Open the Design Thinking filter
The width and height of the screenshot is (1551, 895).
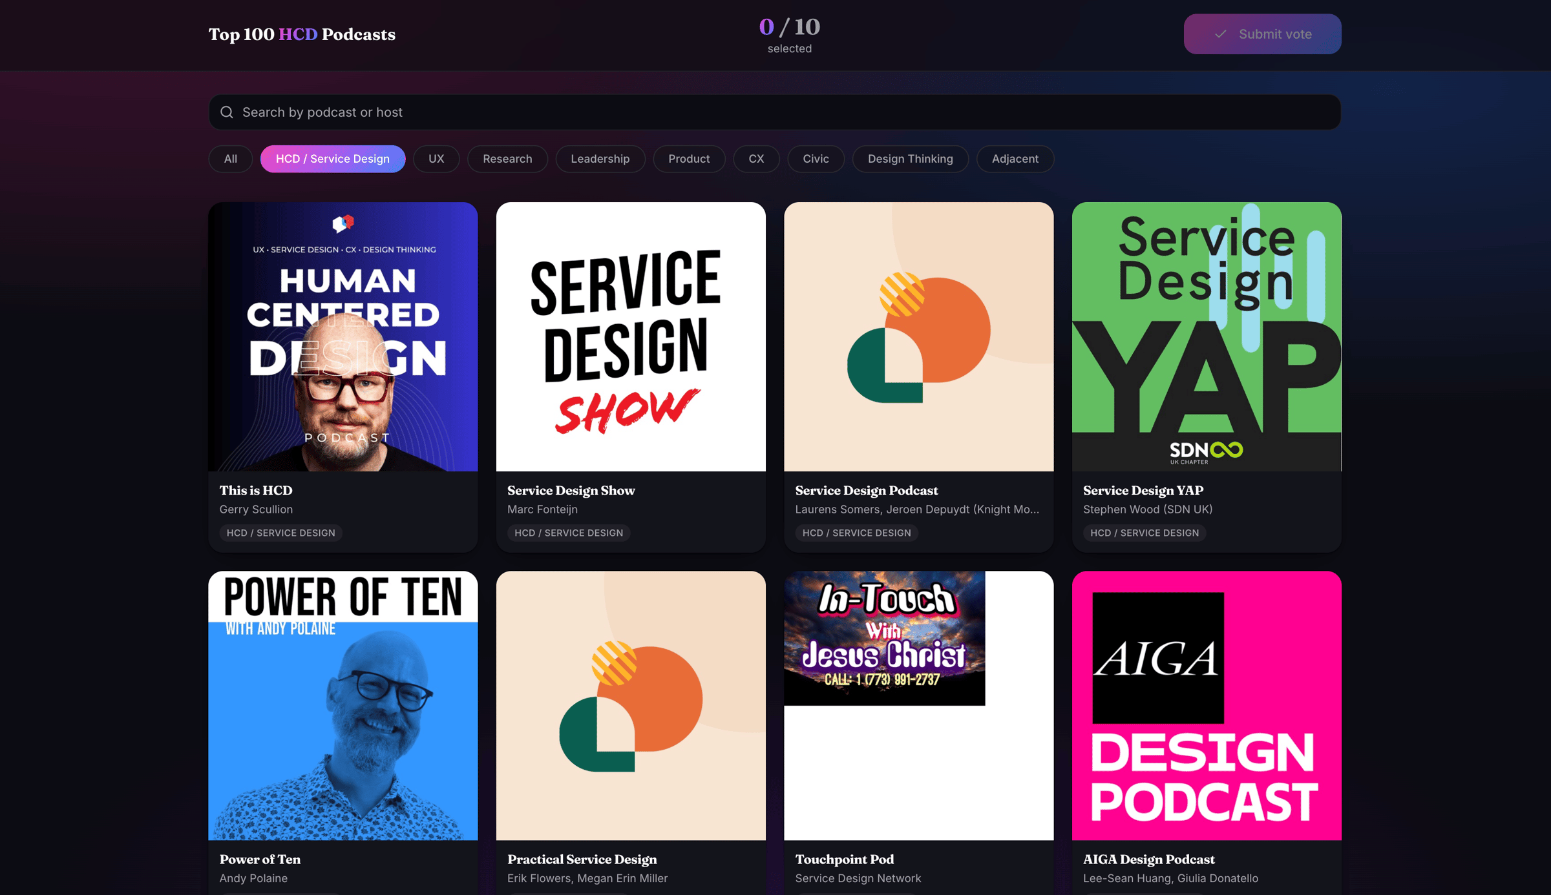click(x=911, y=159)
